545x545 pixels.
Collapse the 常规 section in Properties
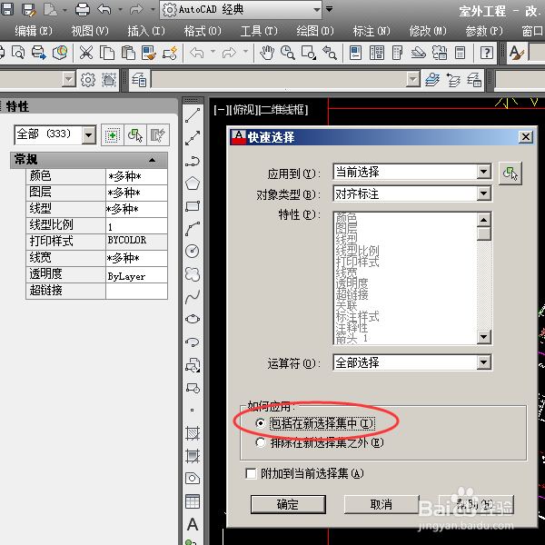[152, 160]
